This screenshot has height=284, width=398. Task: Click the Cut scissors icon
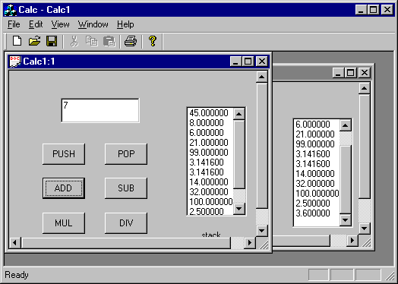tap(74, 41)
